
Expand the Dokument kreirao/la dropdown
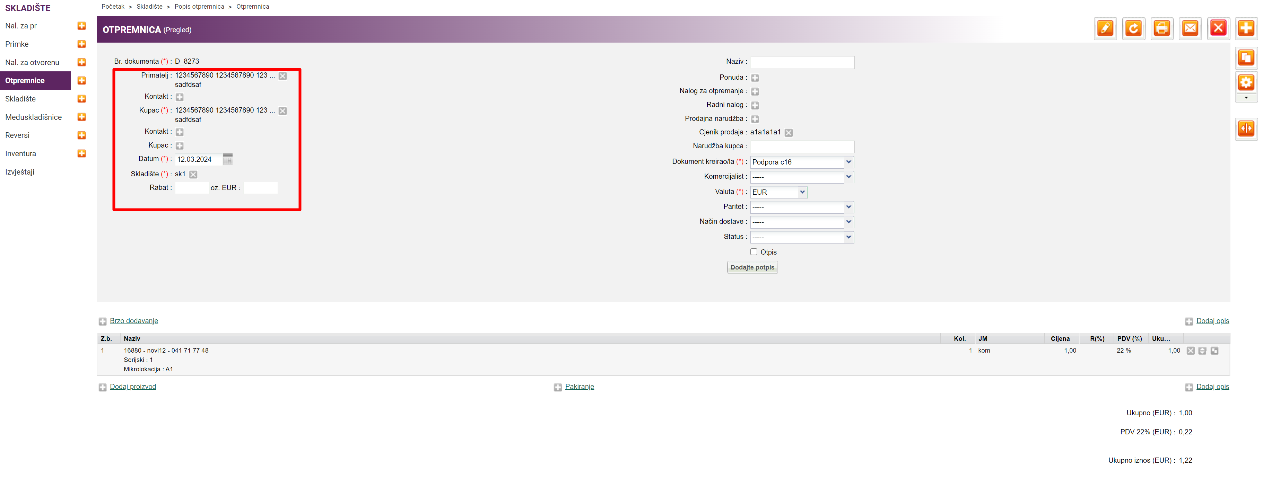848,162
